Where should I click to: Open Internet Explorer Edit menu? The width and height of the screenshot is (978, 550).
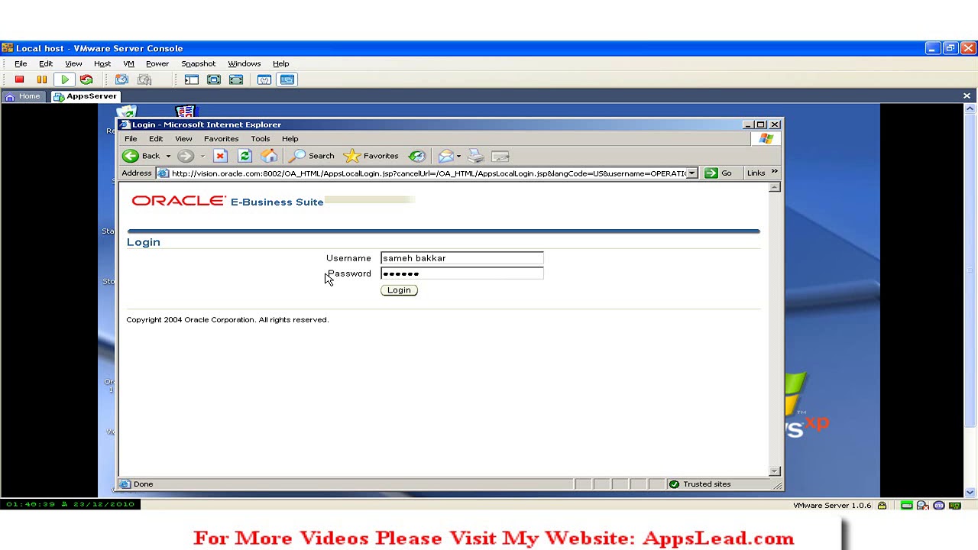click(156, 139)
